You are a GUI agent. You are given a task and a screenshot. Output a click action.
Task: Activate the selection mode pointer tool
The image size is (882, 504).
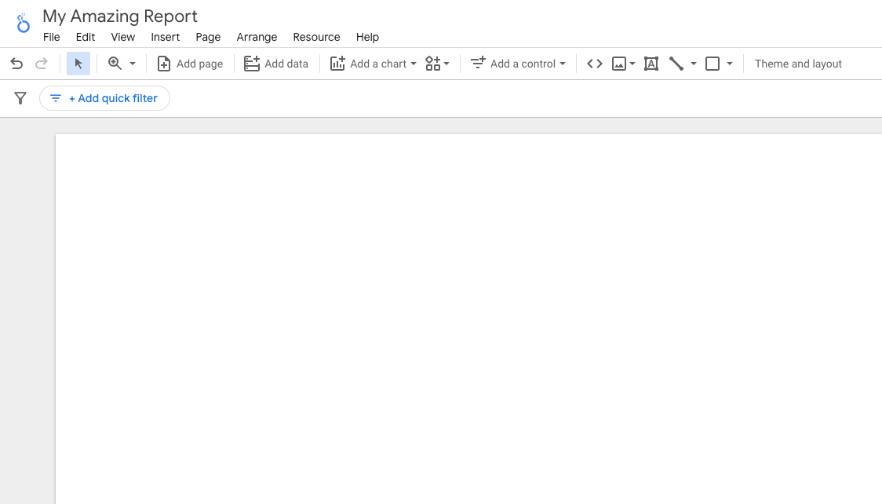(78, 64)
